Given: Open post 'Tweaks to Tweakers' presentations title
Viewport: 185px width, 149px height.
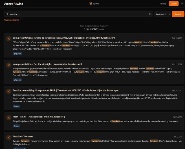Looking at the screenshot, I should click(64, 38).
